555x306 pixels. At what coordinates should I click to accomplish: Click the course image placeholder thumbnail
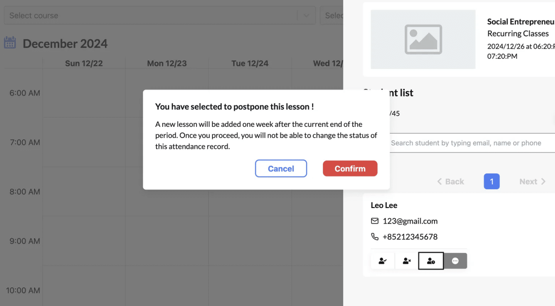coord(423,39)
